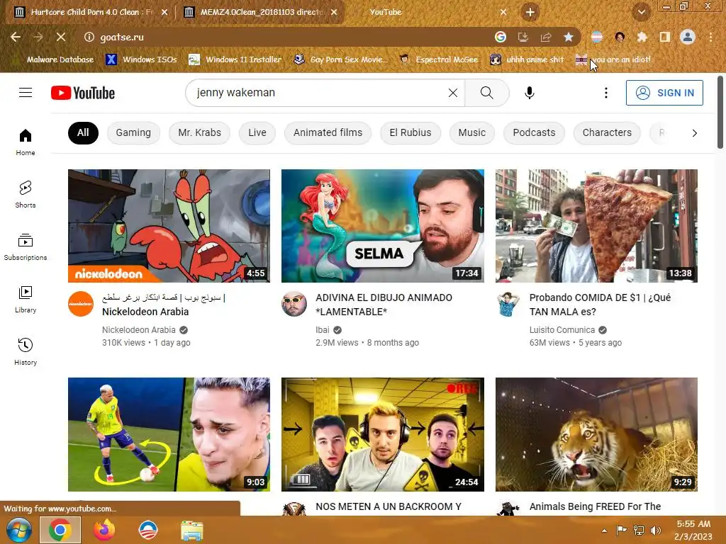View site information icon beside goatse.ru
The height and width of the screenshot is (544, 726).
tap(89, 37)
